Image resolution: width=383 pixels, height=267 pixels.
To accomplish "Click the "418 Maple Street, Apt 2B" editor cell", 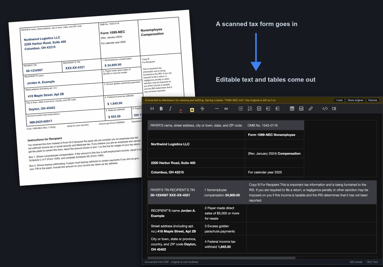I will coord(175,229).
